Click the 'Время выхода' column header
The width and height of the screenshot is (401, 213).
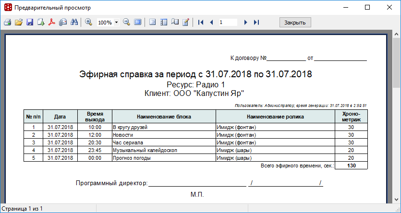point(95,117)
